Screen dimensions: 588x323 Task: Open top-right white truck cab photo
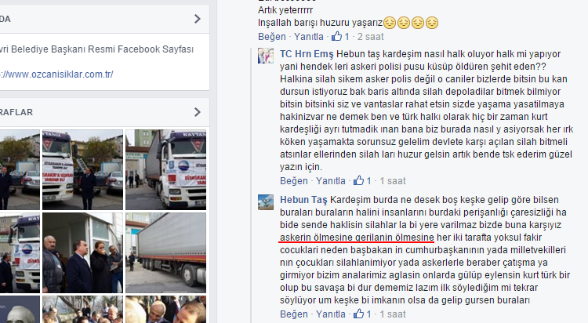(165, 169)
